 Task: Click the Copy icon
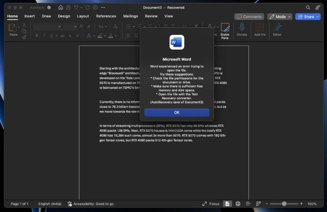24,31
